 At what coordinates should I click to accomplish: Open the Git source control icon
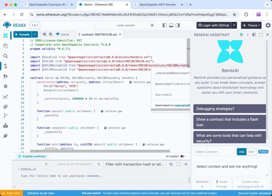coord(6,115)
